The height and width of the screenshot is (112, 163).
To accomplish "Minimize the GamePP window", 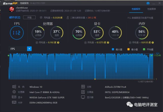I will pos(154,3).
